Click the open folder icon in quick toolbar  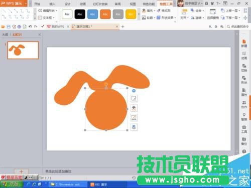point(3,27)
